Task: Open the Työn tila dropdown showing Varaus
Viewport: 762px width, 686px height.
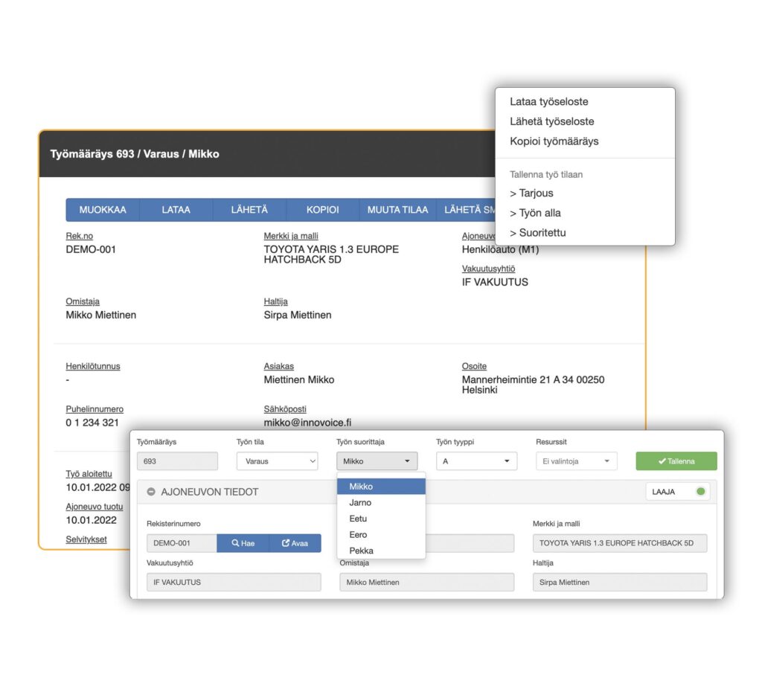Action: coord(278,461)
